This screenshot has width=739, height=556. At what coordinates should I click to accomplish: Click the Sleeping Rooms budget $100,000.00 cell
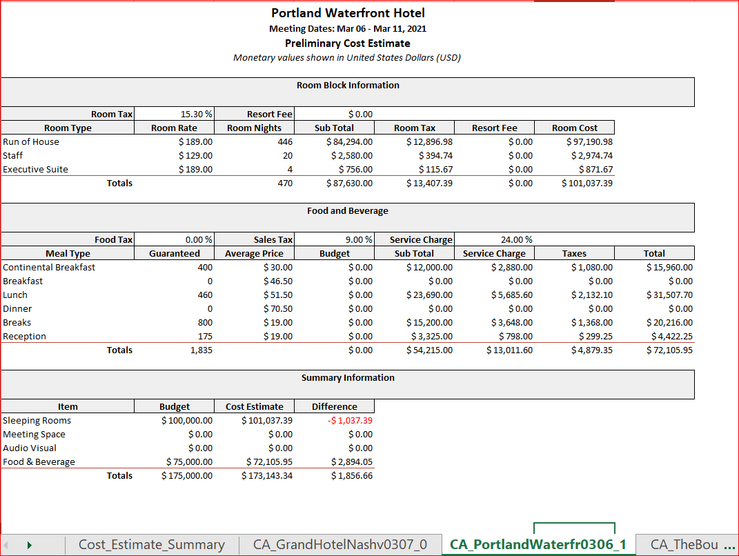point(174,420)
